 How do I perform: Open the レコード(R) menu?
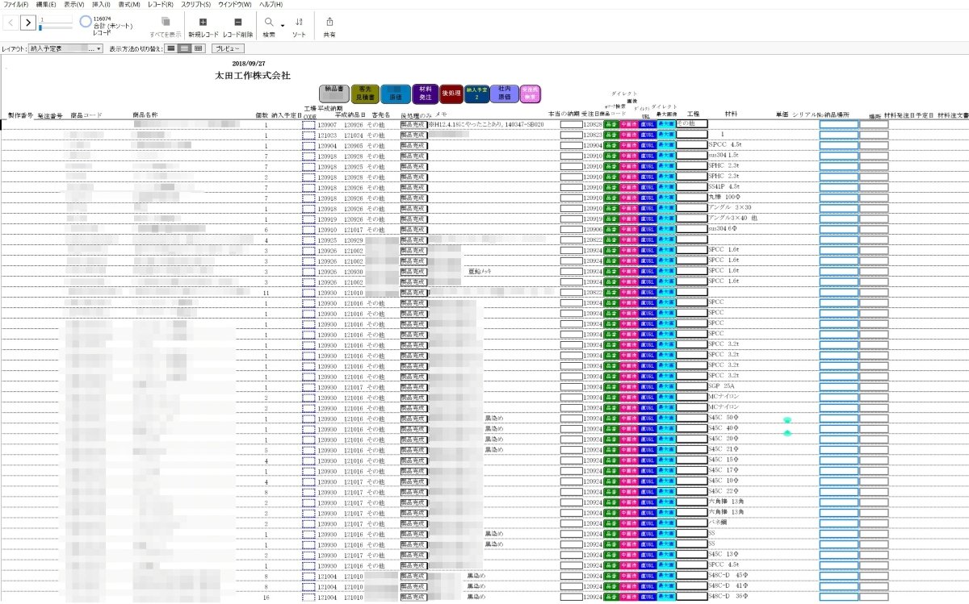[160, 5]
